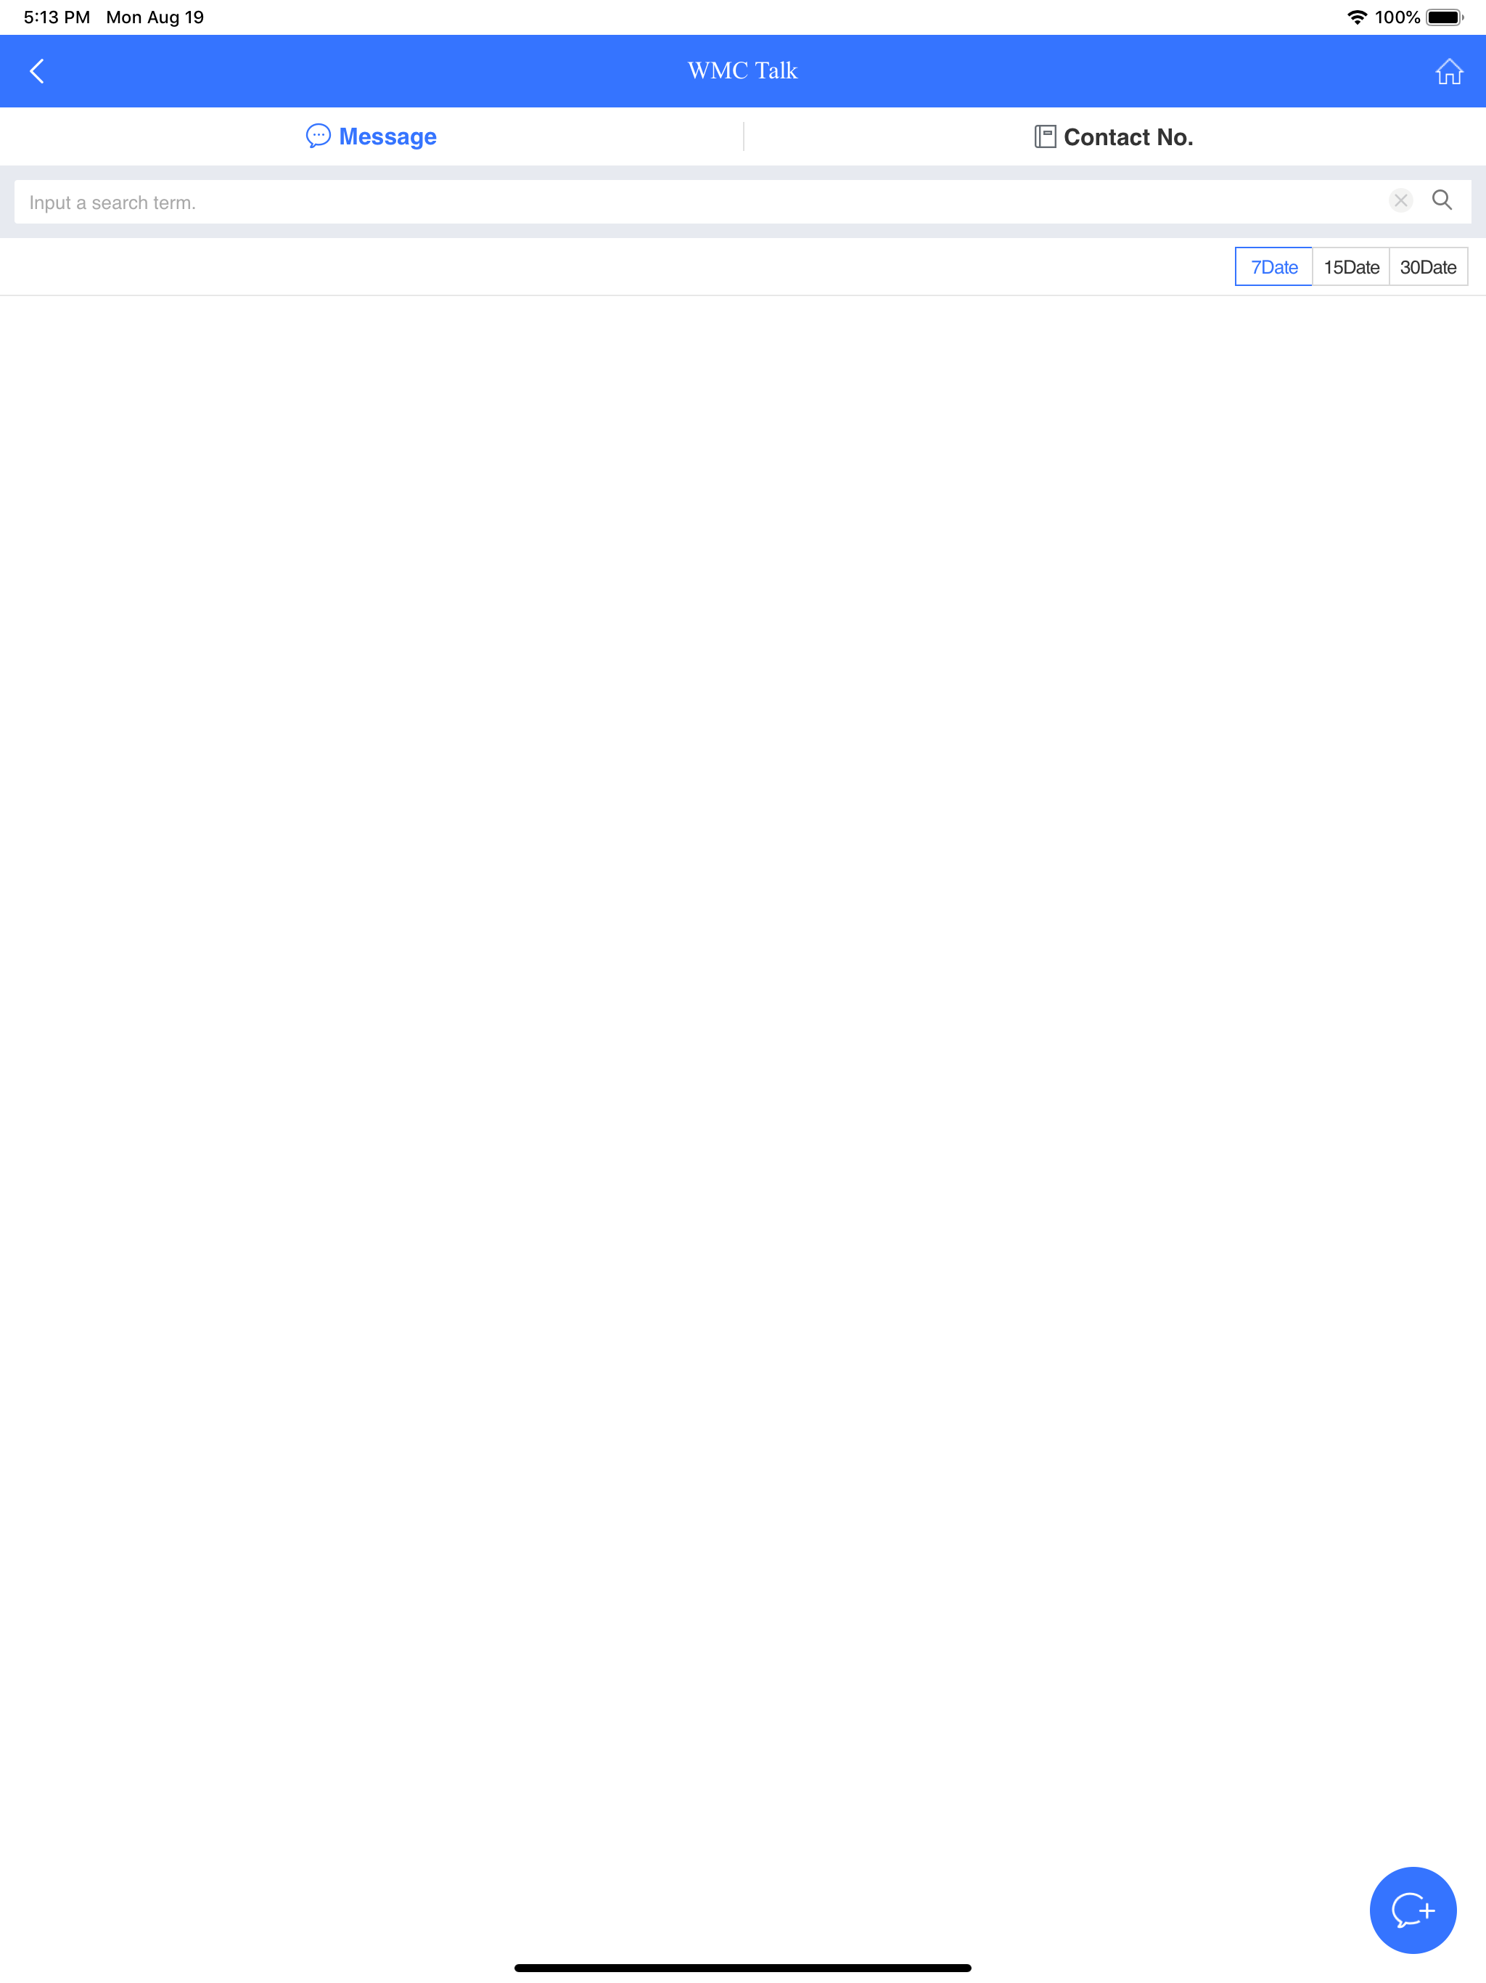
Task: Go to home via house icon
Action: click(1448, 71)
